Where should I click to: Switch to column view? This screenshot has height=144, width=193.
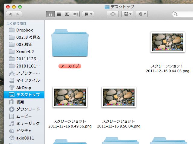click(67, 14)
